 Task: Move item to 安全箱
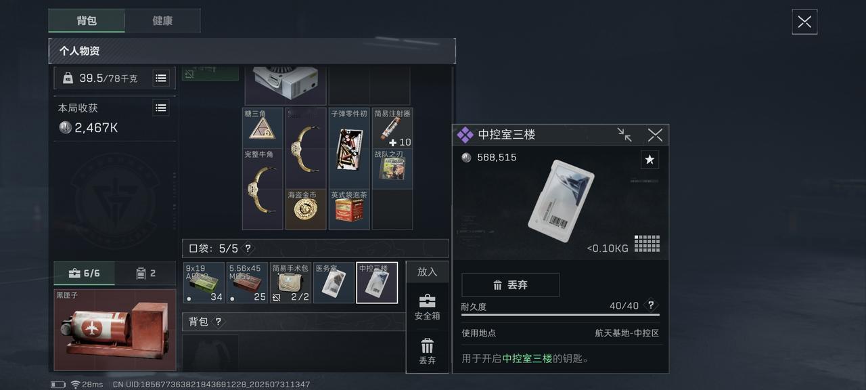point(427,307)
